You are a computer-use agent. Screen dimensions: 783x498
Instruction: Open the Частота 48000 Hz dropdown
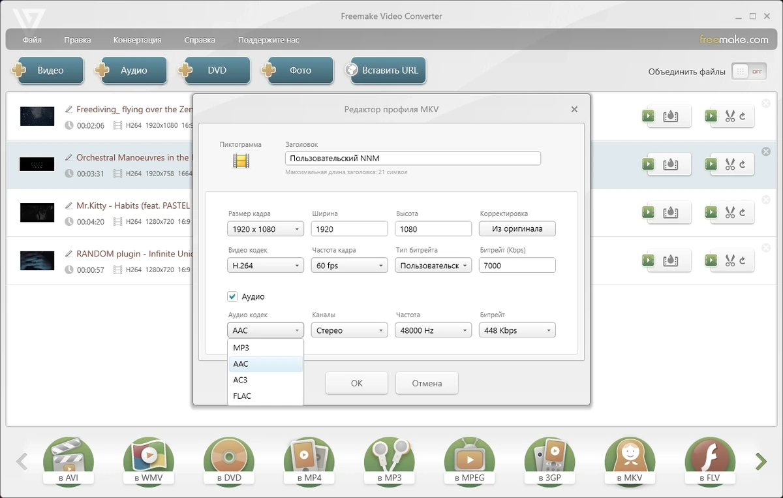[x=433, y=330]
